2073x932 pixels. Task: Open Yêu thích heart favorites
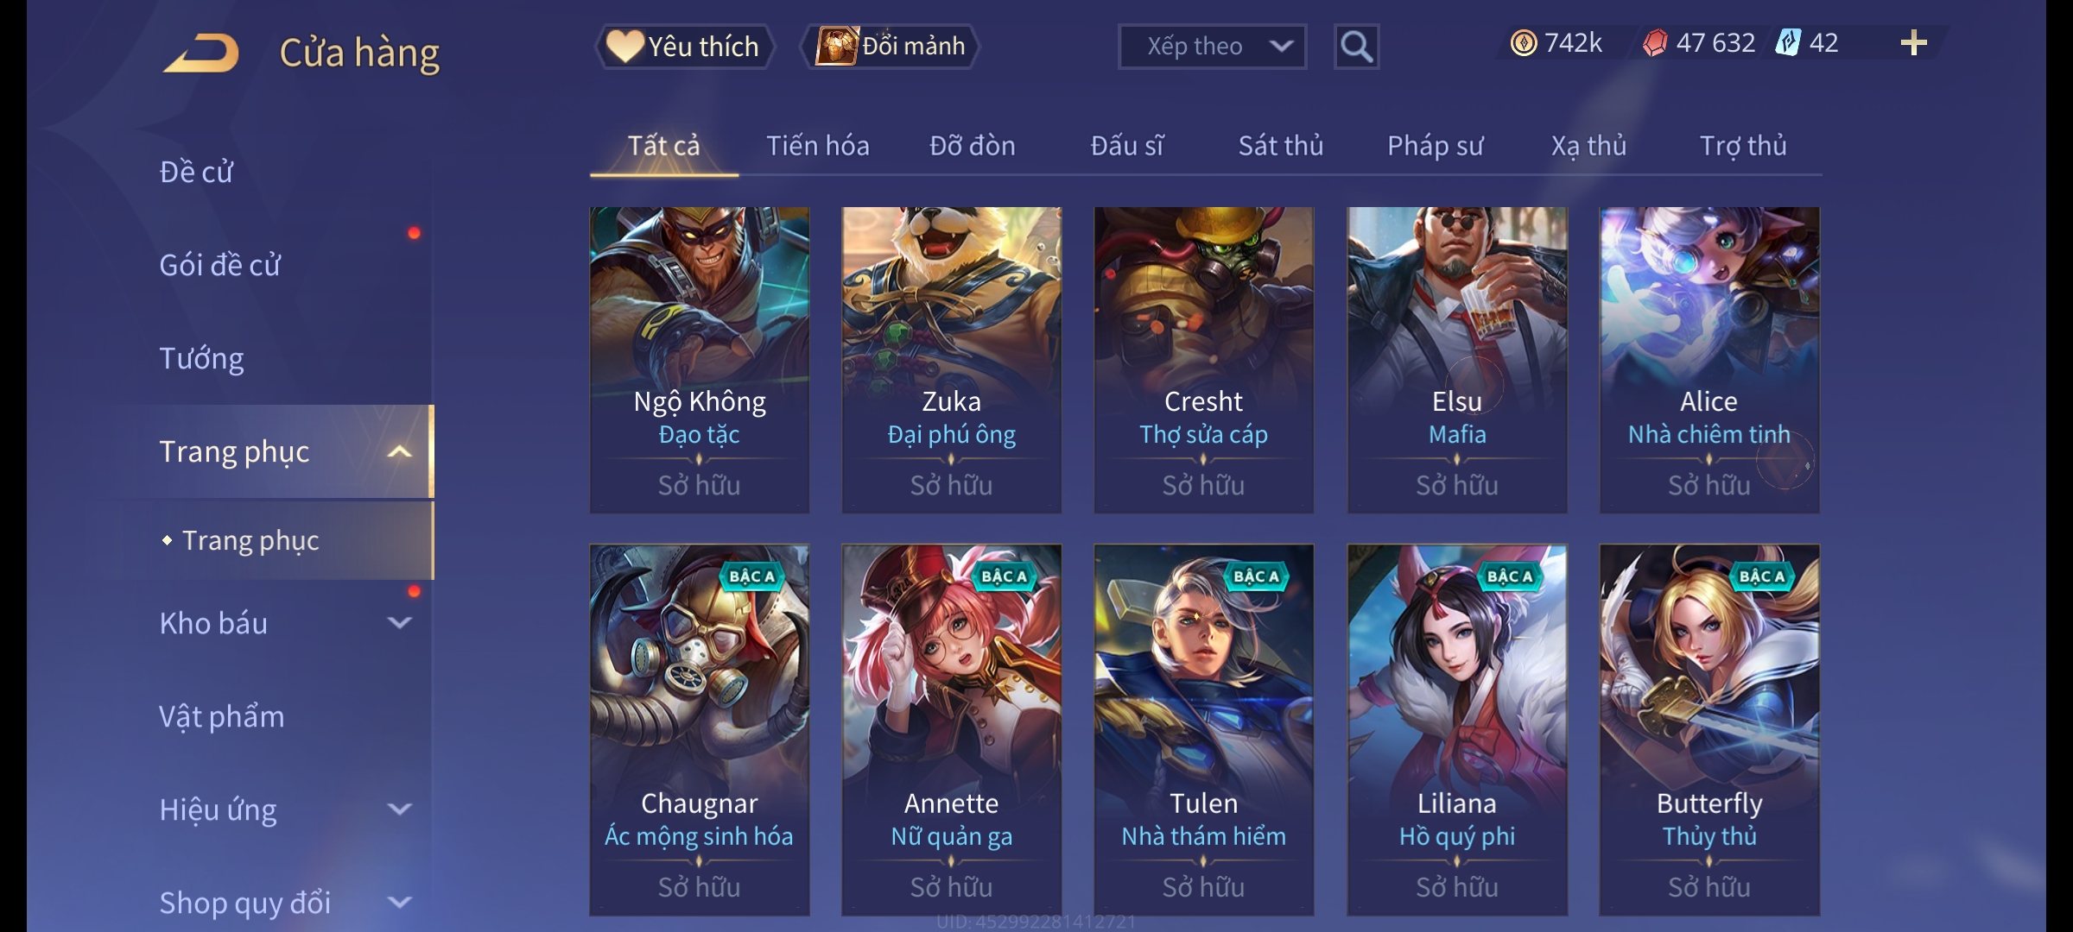coord(684,47)
